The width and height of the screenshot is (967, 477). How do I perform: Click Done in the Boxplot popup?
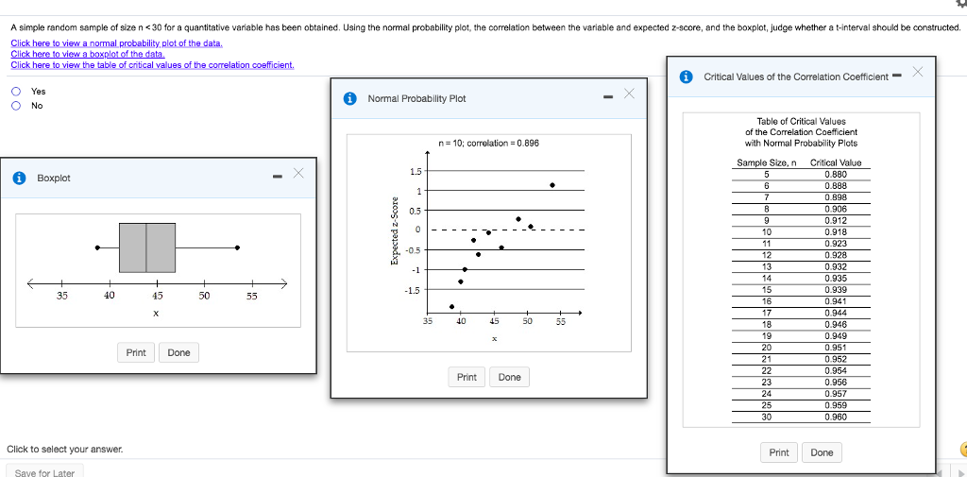click(178, 352)
